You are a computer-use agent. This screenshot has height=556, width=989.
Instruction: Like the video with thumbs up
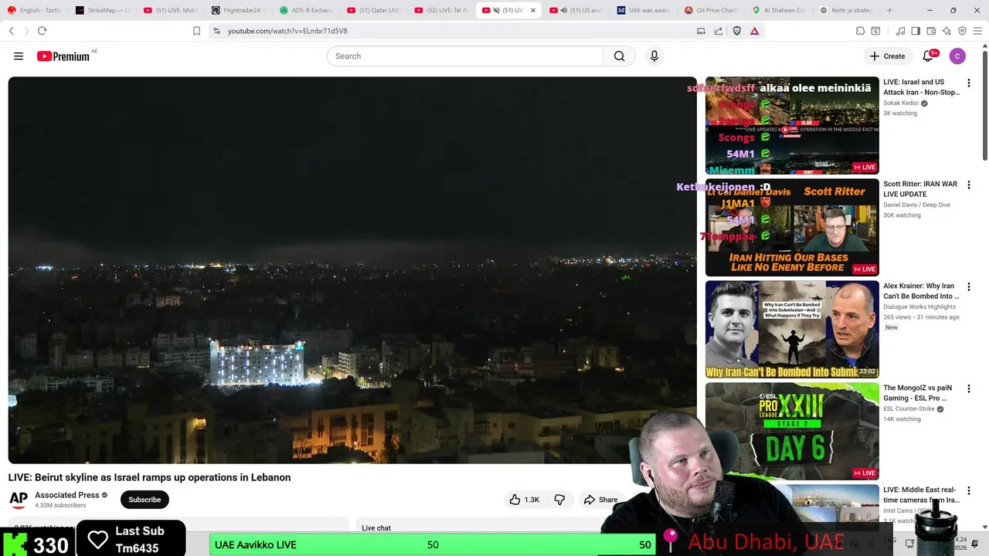(524, 500)
